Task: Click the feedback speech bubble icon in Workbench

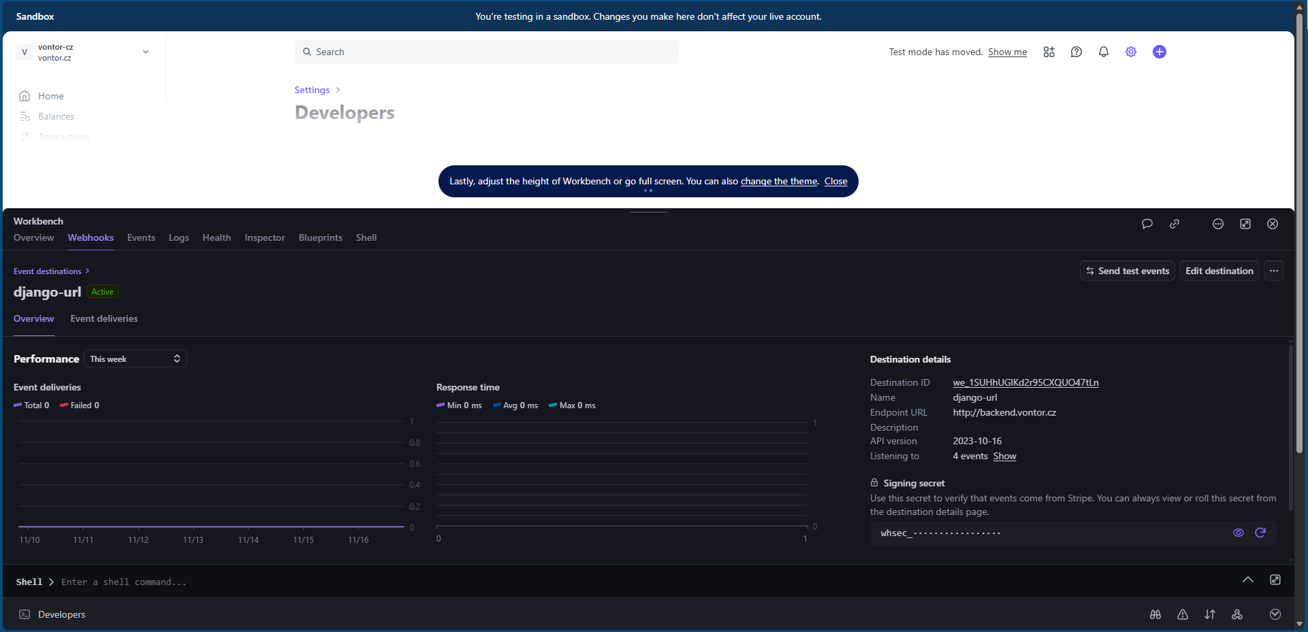Action: coord(1147,224)
